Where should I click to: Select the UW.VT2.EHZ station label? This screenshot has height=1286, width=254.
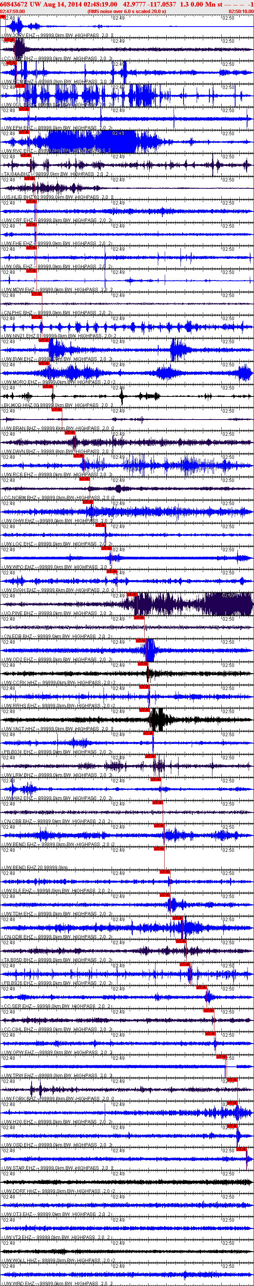click(57, 1238)
